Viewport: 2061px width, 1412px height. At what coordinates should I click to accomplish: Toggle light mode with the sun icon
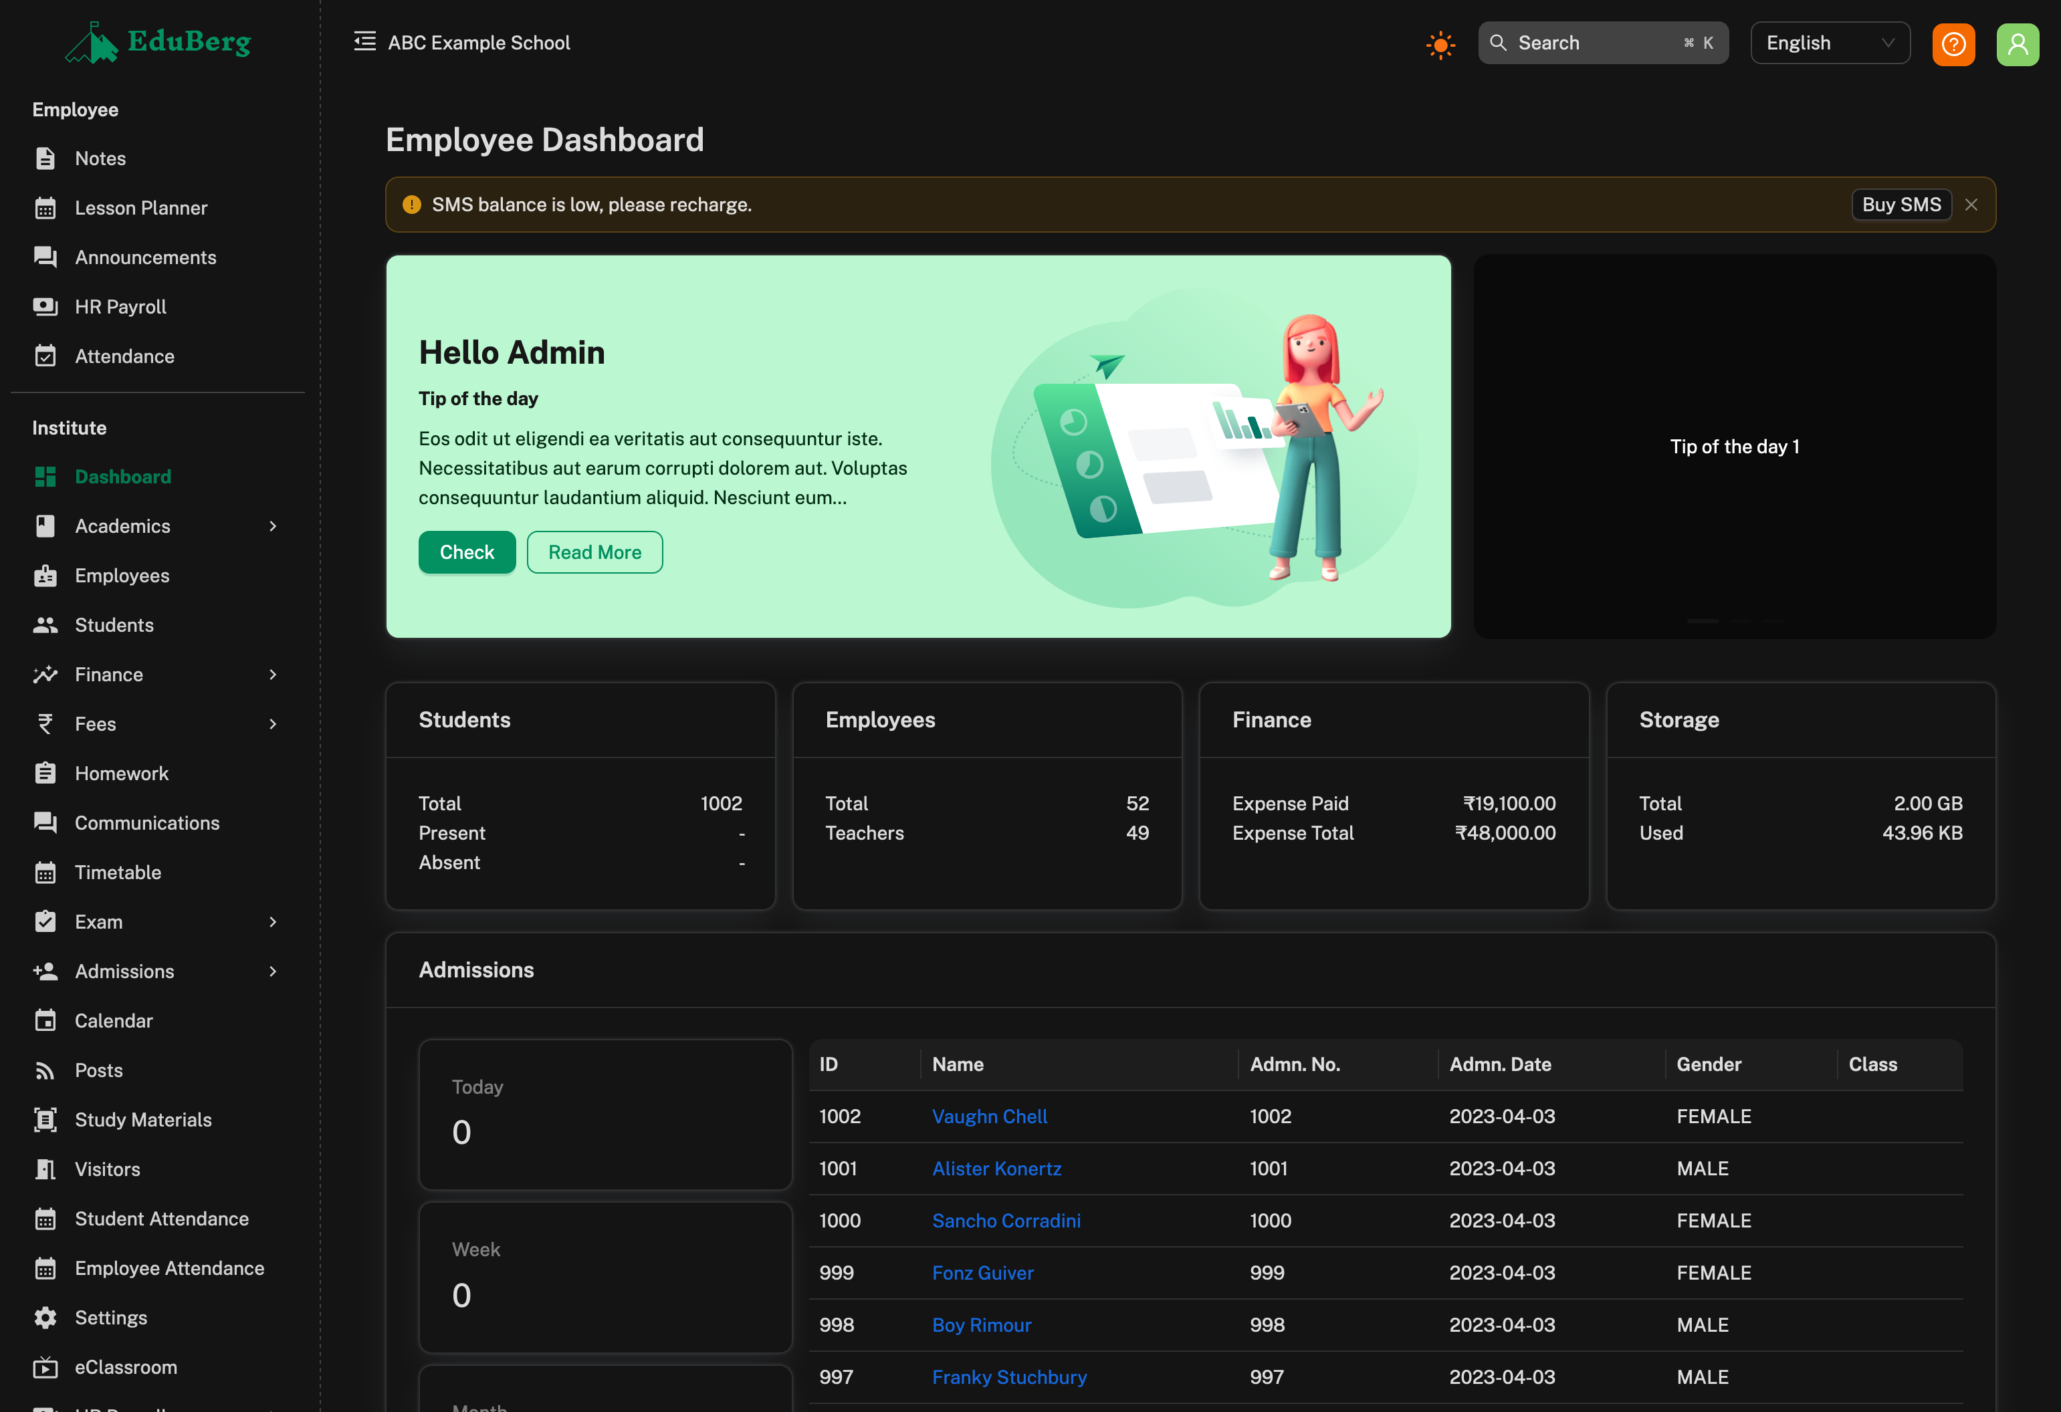tap(1440, 44)
